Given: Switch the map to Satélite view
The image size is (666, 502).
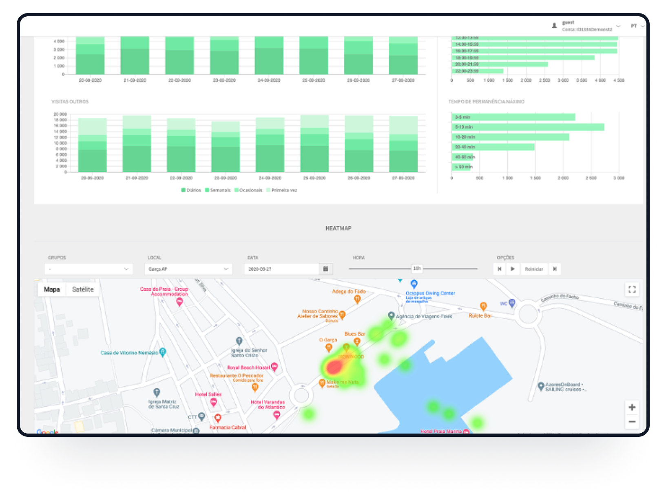Looking at the screenshot, I should [x=83, y=289].
